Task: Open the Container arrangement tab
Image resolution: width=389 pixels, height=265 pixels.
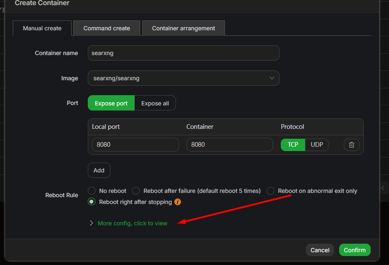Action: point(183,28)
